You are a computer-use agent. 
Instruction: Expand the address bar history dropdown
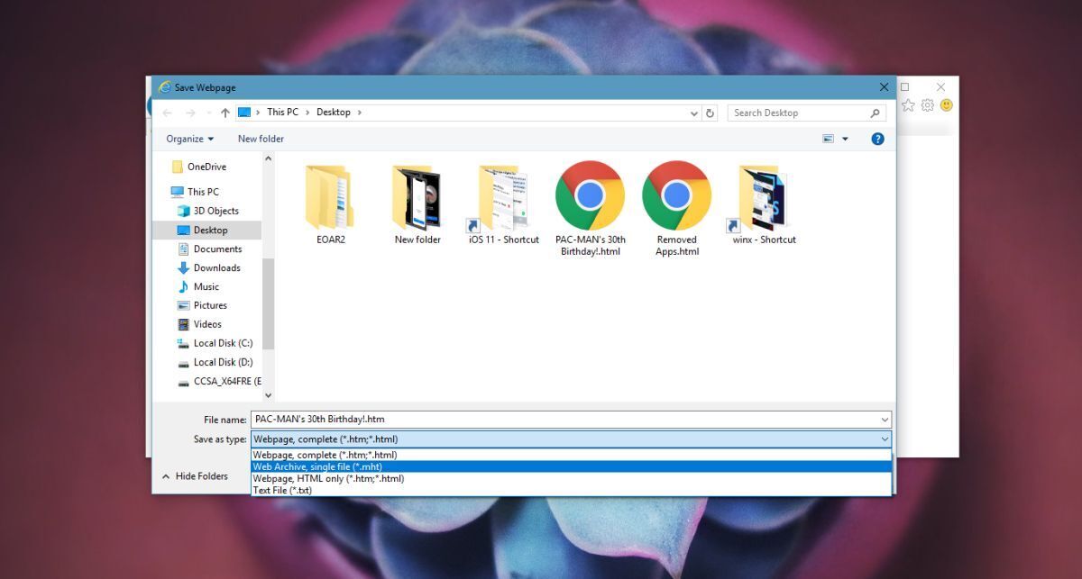[693, 113]
